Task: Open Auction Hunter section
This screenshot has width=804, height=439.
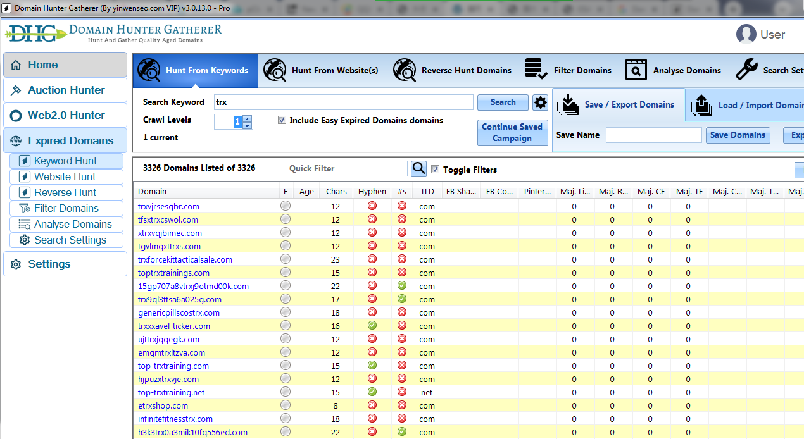Action: tap(65, 90)
